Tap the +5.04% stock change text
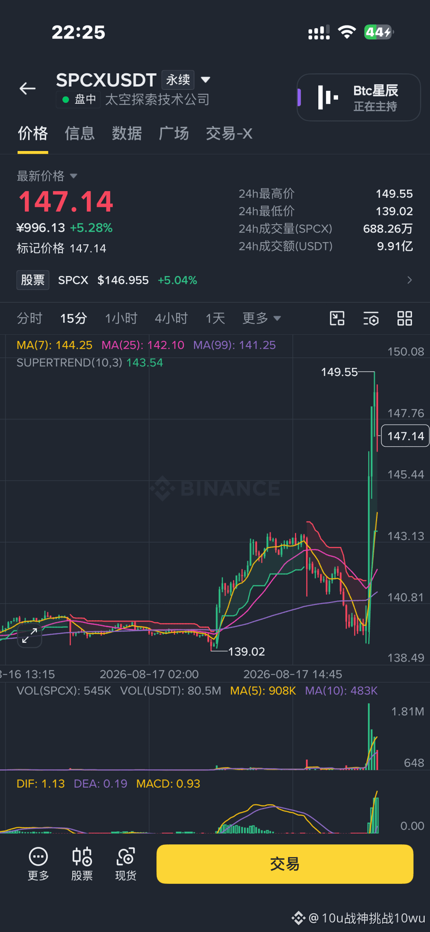 tap(177, 280)
